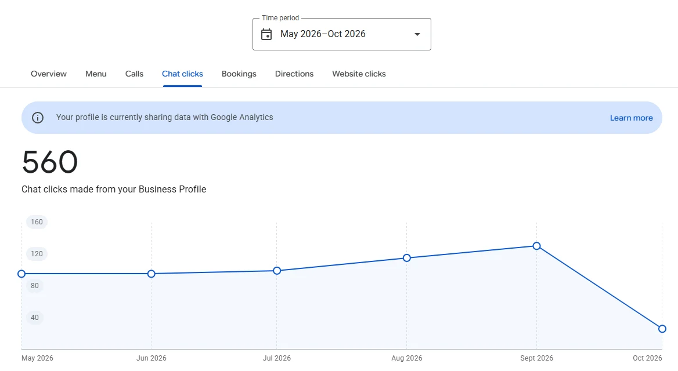
Task: Click the 560 total chat clicks number
Action: (50, 162)
